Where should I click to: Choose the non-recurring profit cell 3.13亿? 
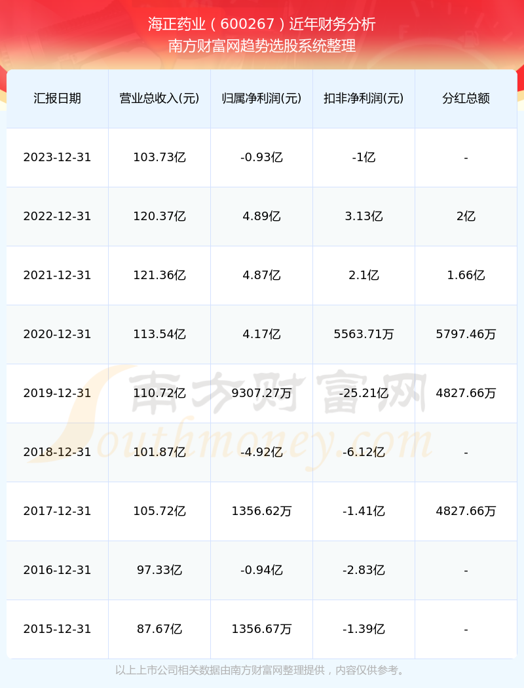point(364,216)
